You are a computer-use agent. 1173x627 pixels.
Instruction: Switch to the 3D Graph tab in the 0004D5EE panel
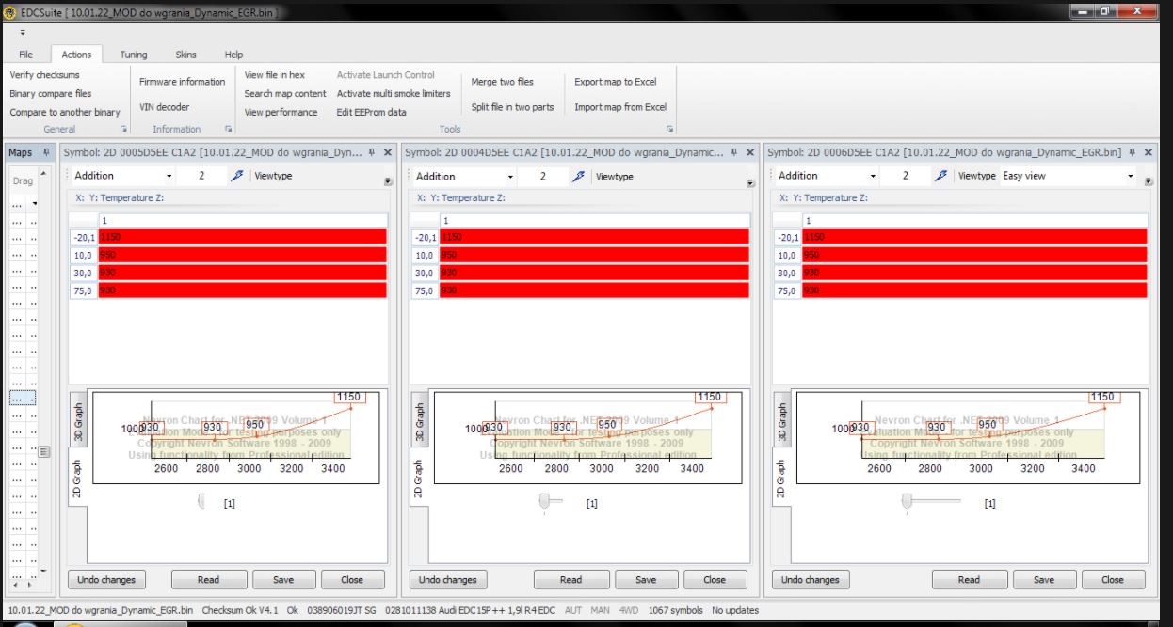(x=420, y=421)
